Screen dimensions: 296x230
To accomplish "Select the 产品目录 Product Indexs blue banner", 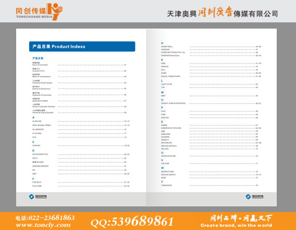I will [82, 47].
